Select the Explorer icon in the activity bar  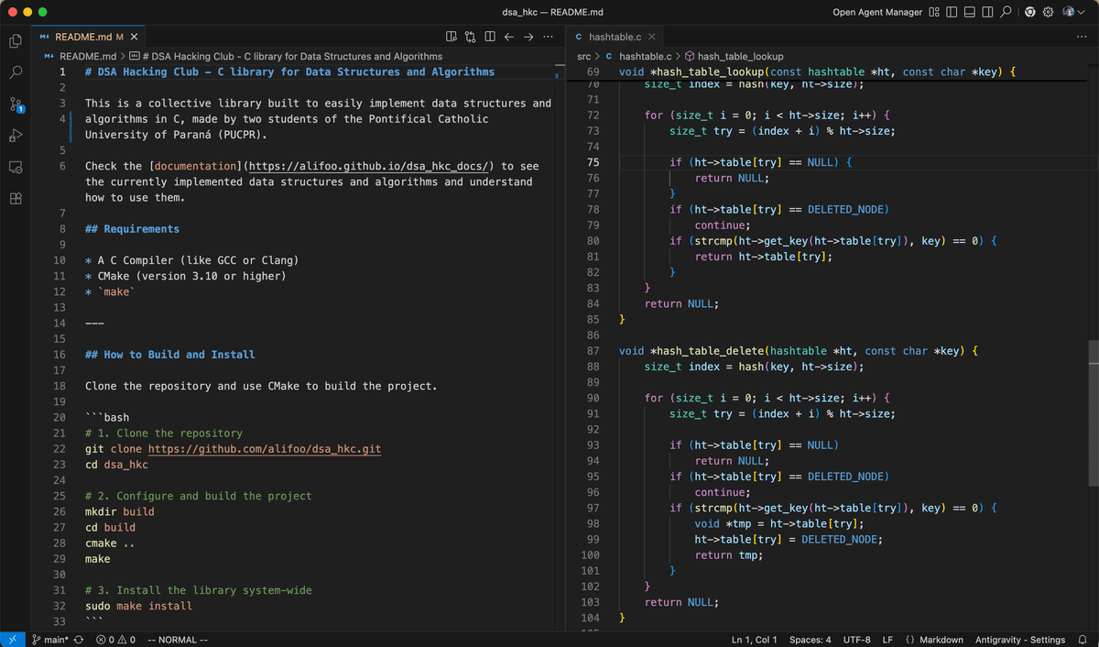coord(15,41)
